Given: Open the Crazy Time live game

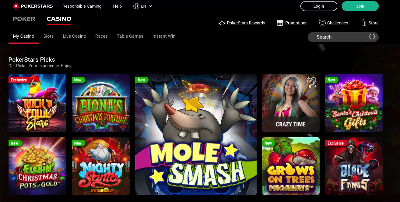Looking at the screenshot, I should [291, 103].
